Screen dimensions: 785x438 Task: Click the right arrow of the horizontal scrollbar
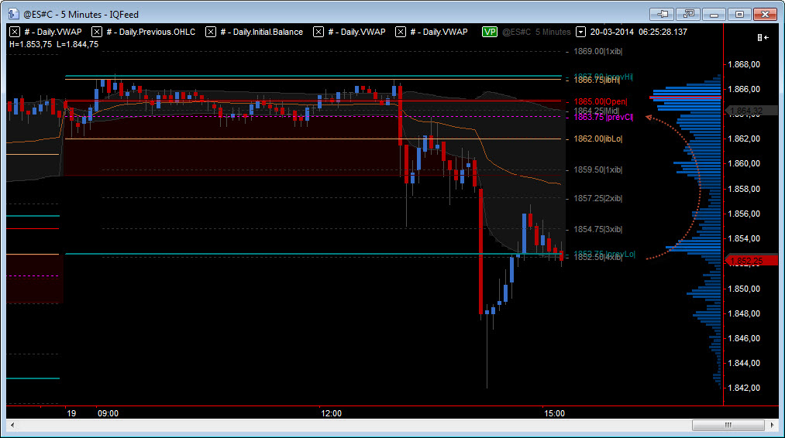coord(773,426)
